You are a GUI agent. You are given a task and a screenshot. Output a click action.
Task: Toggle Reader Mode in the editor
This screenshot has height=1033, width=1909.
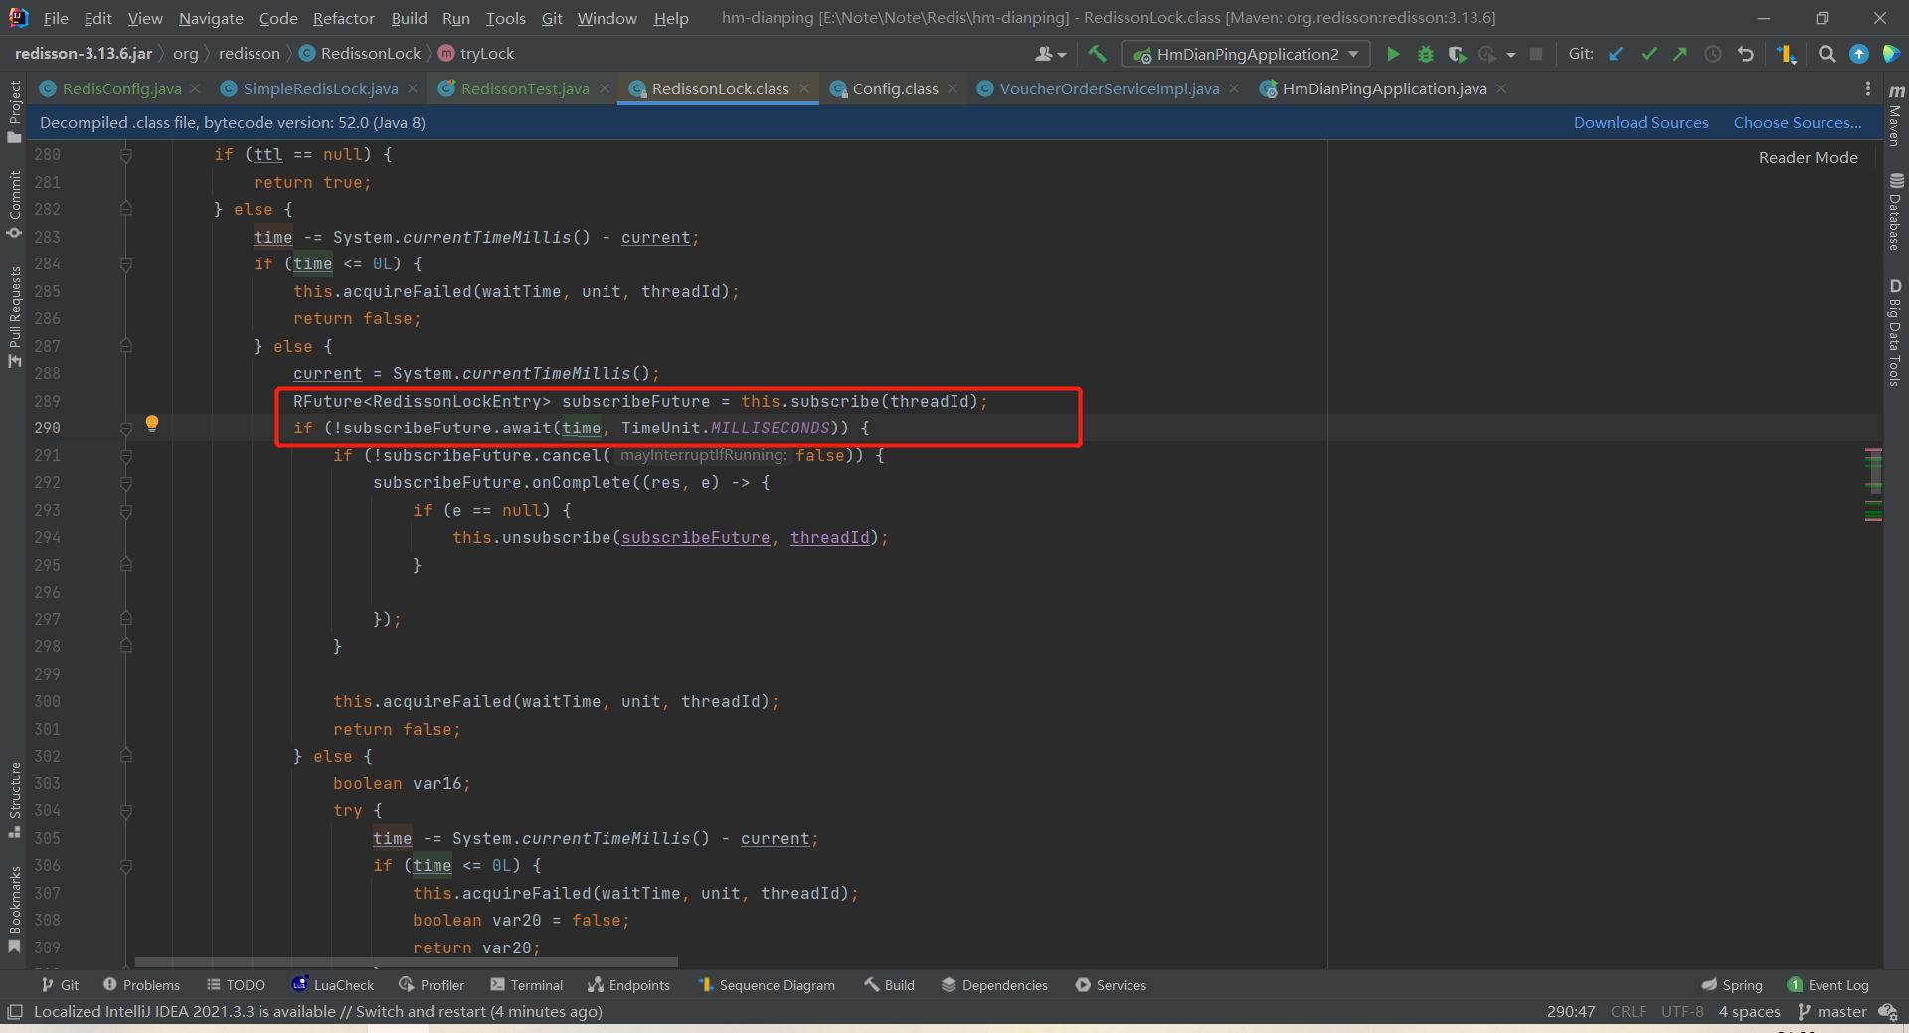tap(1808, 157)
